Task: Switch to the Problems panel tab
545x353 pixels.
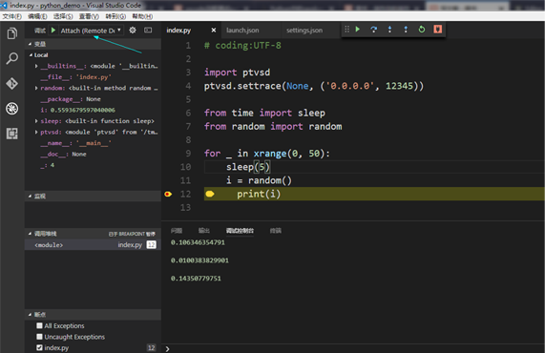Action: pos(177,231)
